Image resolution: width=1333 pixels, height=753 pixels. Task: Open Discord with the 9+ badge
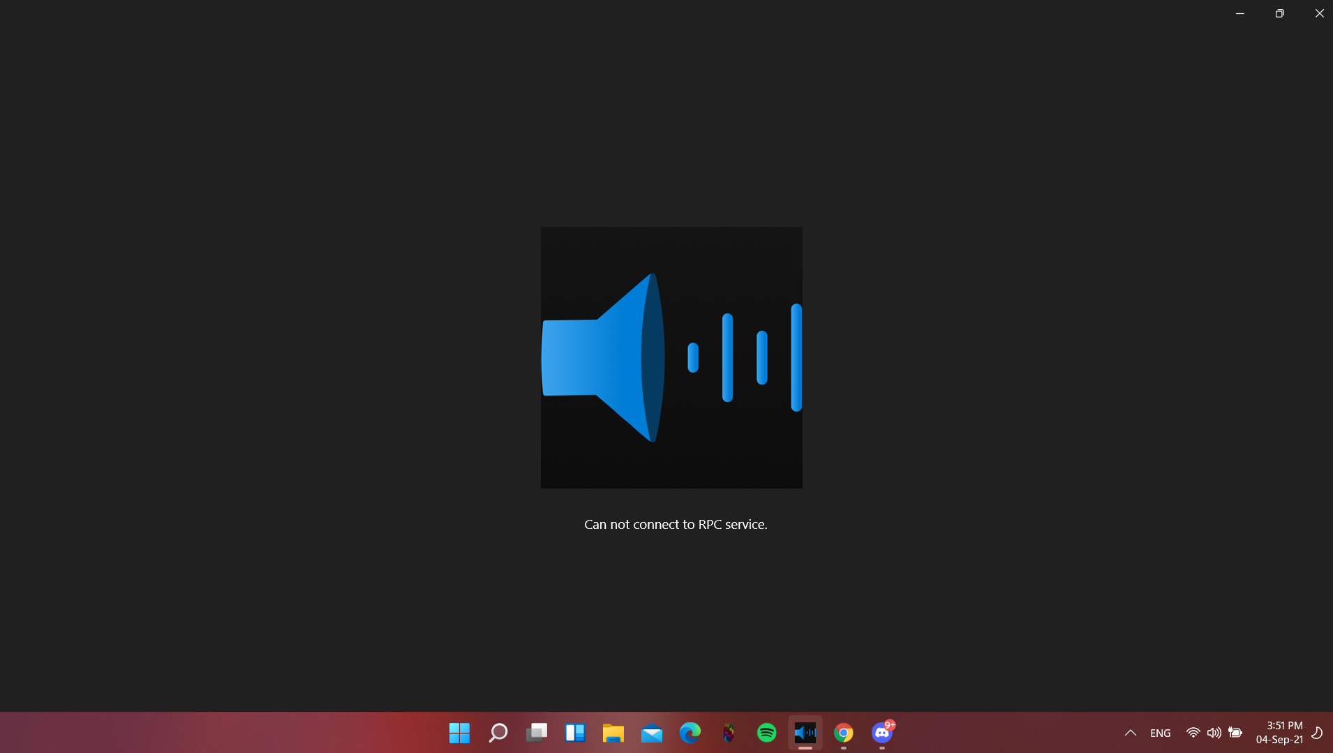[x=881, y=733]
